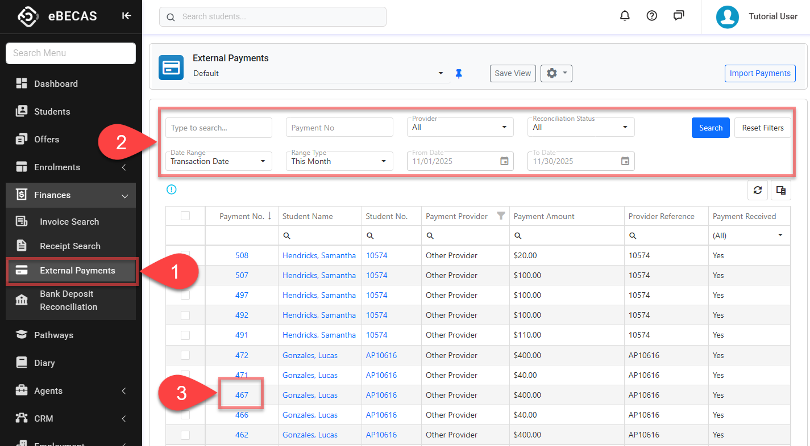Open the chat messages icon
810x446 pixels.
pos(679,16)
